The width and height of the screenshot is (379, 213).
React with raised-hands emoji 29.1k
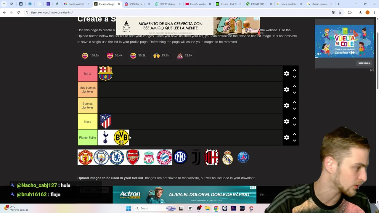(x=161, y=55)
